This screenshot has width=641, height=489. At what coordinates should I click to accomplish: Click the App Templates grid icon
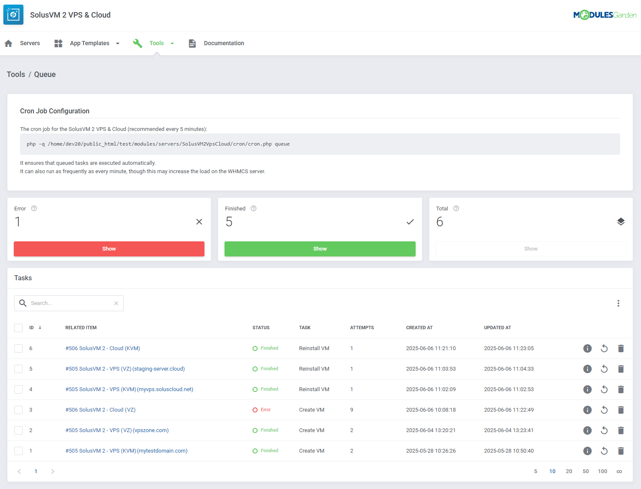coord(58,43)
